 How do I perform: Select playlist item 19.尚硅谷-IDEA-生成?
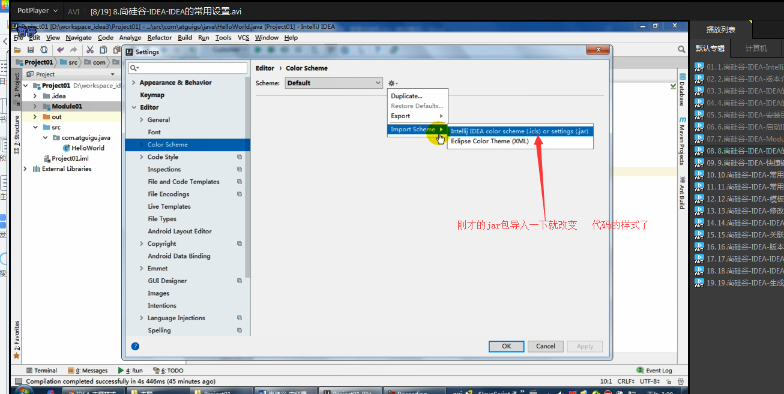[x=739, y=283]
